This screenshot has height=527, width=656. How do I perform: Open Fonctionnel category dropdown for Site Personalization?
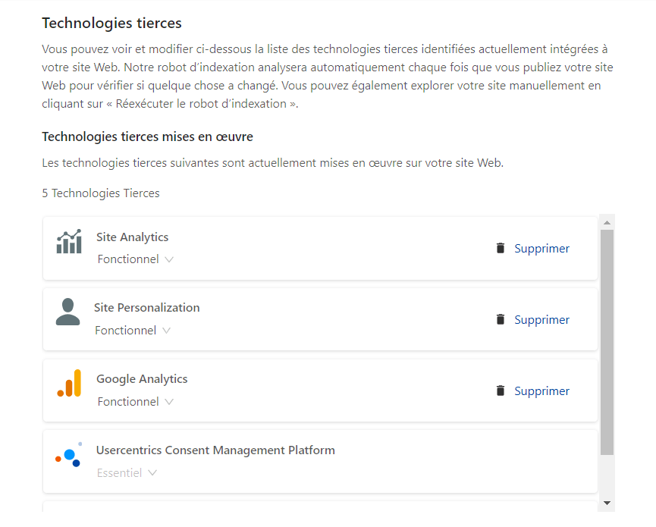133,331
